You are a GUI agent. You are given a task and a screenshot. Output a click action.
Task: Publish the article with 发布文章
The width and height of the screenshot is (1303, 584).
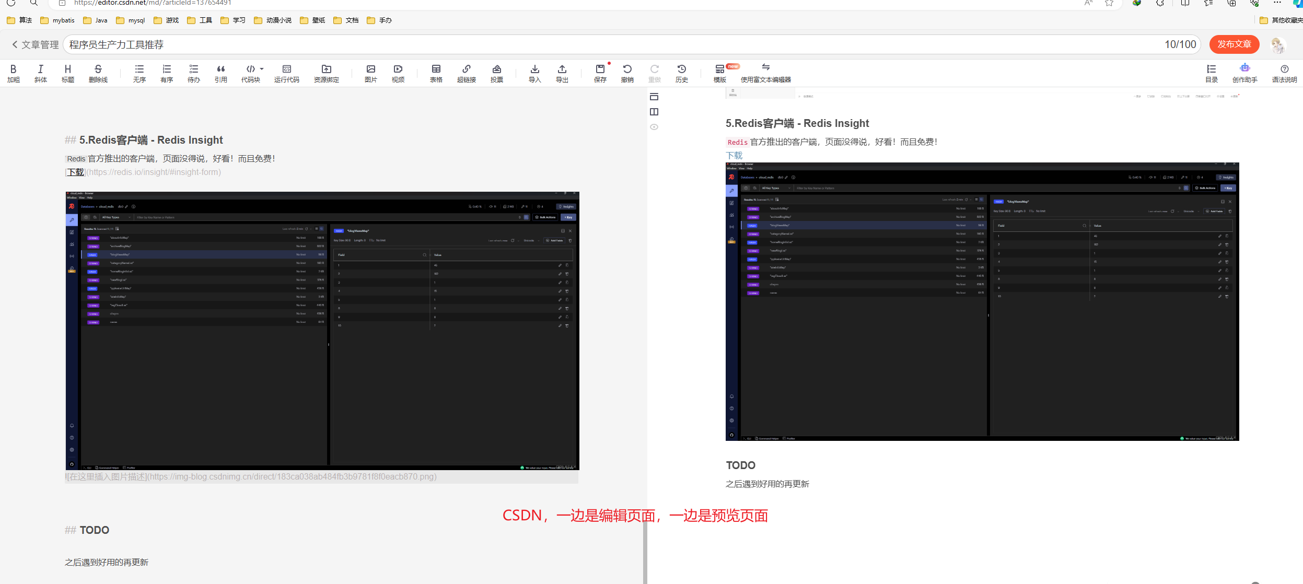(1234, 44)
